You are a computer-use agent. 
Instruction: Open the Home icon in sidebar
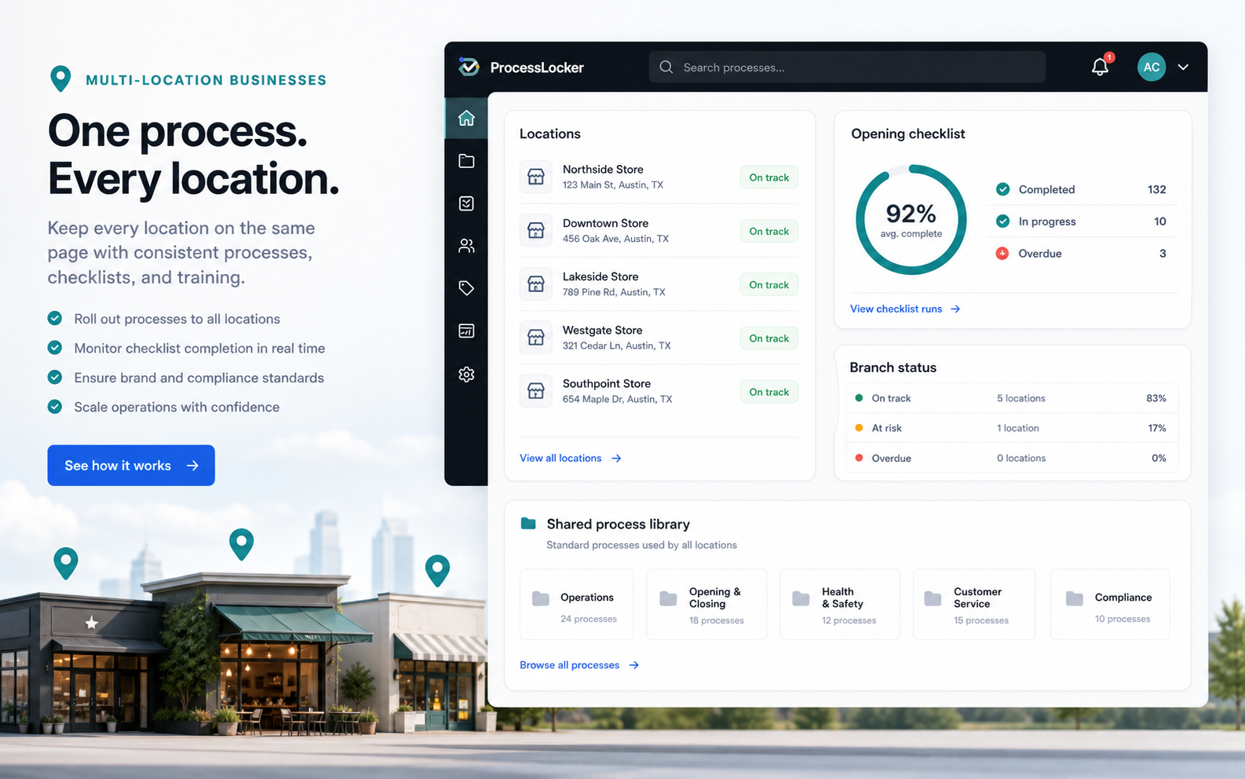466,118
